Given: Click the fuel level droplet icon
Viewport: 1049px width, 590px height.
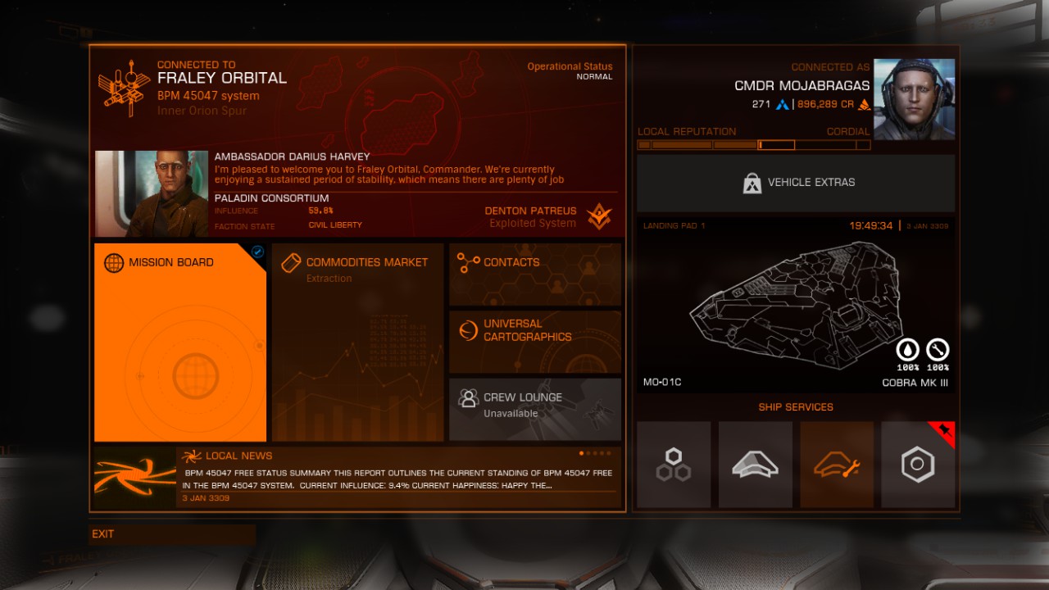Looking at the screenshot, I should tap(907, 350).
